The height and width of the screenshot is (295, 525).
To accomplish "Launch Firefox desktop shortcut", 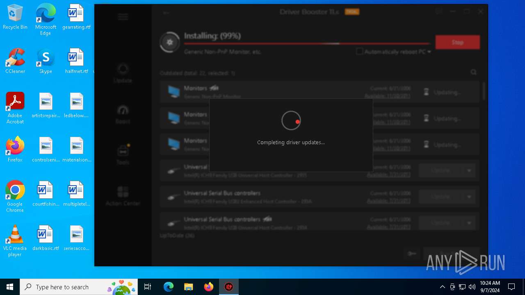I will click(15, 150).
